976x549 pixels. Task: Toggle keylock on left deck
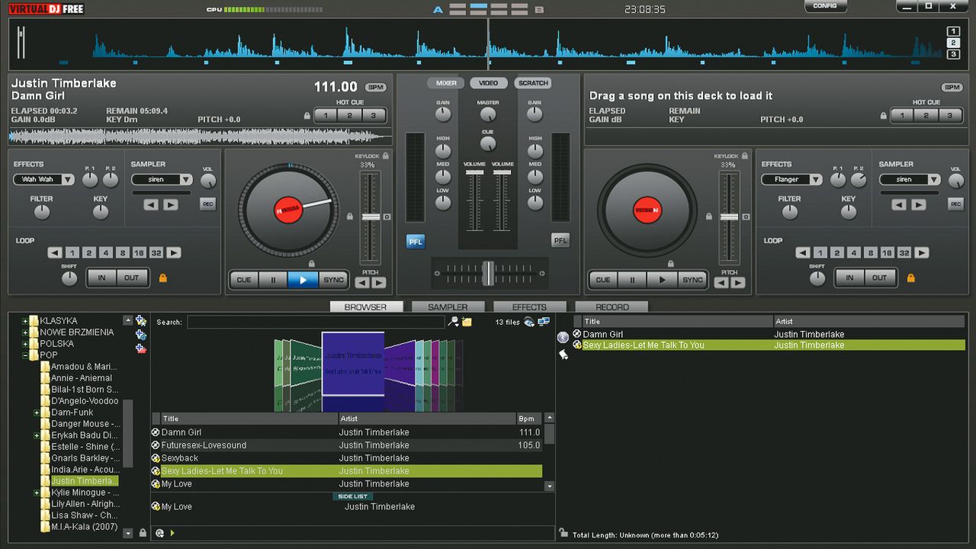pyautogui.click(x=386, y=156)
